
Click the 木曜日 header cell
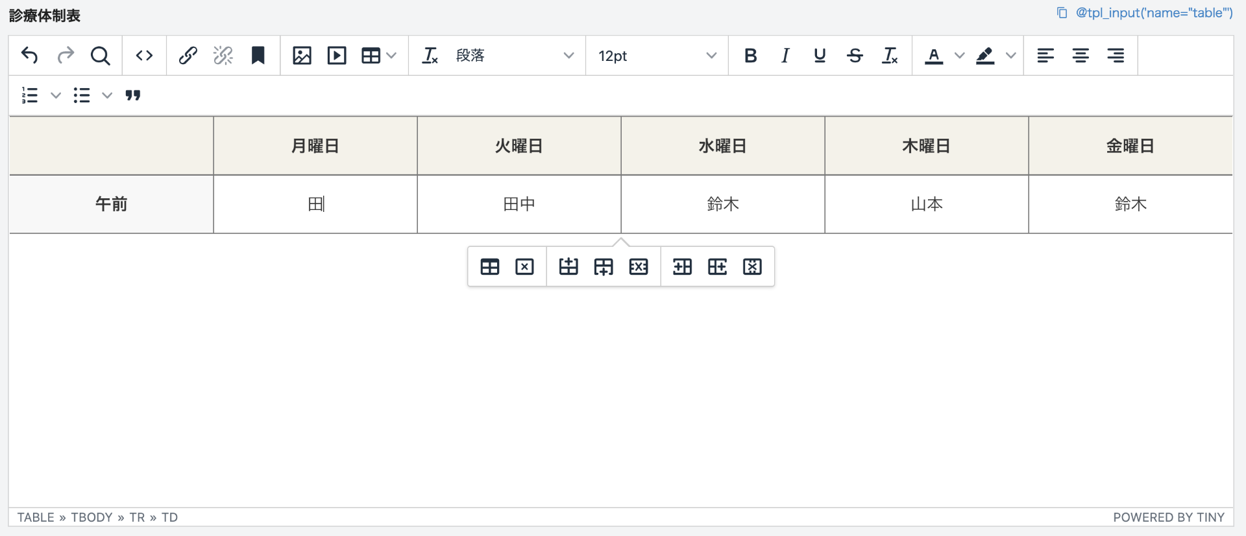[x=927, y=146]
